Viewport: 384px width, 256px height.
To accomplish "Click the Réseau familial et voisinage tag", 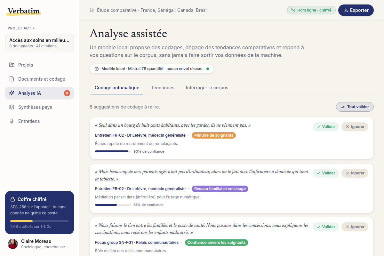I will tap(220, 189).
